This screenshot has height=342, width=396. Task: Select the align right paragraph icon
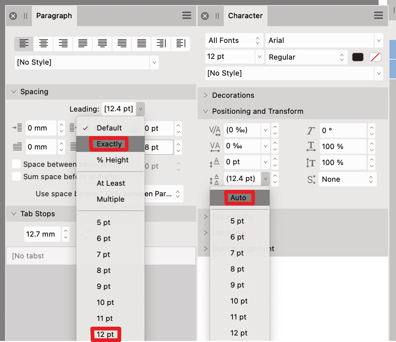(x=63, y=44)
